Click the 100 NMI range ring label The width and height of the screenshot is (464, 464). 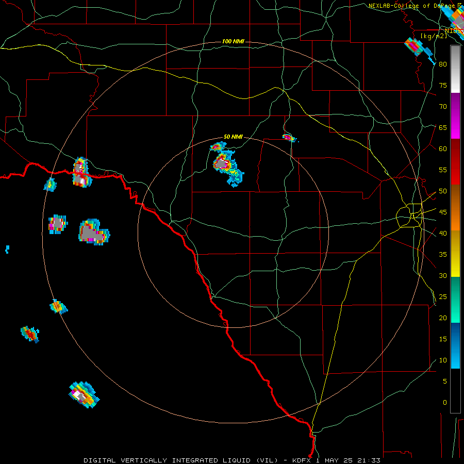click(x=233, y=41)
